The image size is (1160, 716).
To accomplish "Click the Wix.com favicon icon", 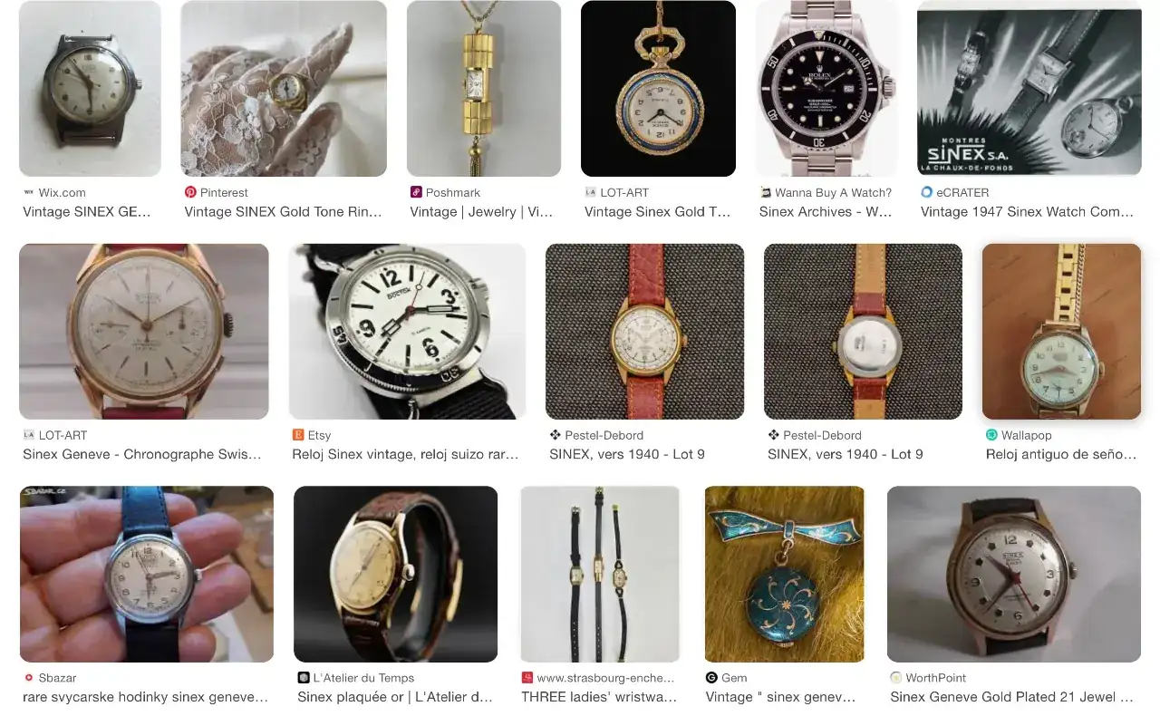I will click(29, 192).
